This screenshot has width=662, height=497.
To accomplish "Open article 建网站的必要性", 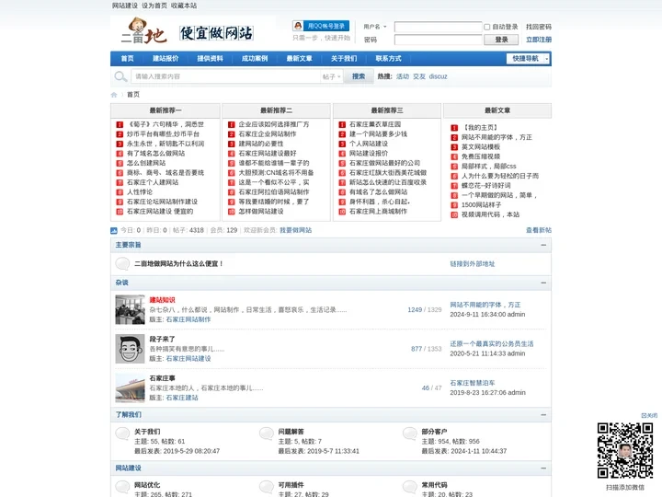I will pyautogui.click(x=261, y=144).
